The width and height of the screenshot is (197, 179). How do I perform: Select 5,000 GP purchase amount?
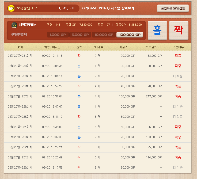[80, 35]
